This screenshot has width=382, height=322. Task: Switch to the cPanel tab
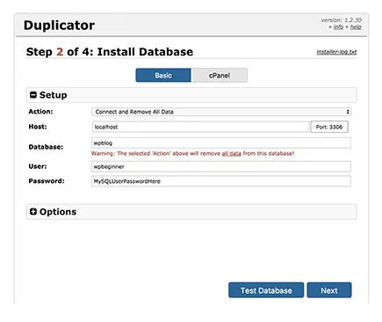pos(220,76)
